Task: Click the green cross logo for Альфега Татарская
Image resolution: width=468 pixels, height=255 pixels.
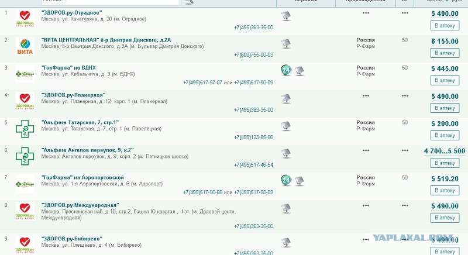Action: click(x=25, y=129)
